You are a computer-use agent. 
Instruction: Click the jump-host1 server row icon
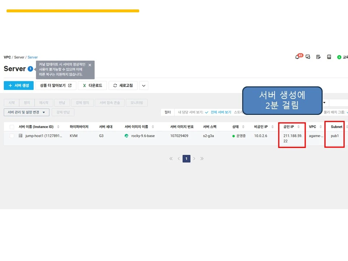tap(20, 136)
